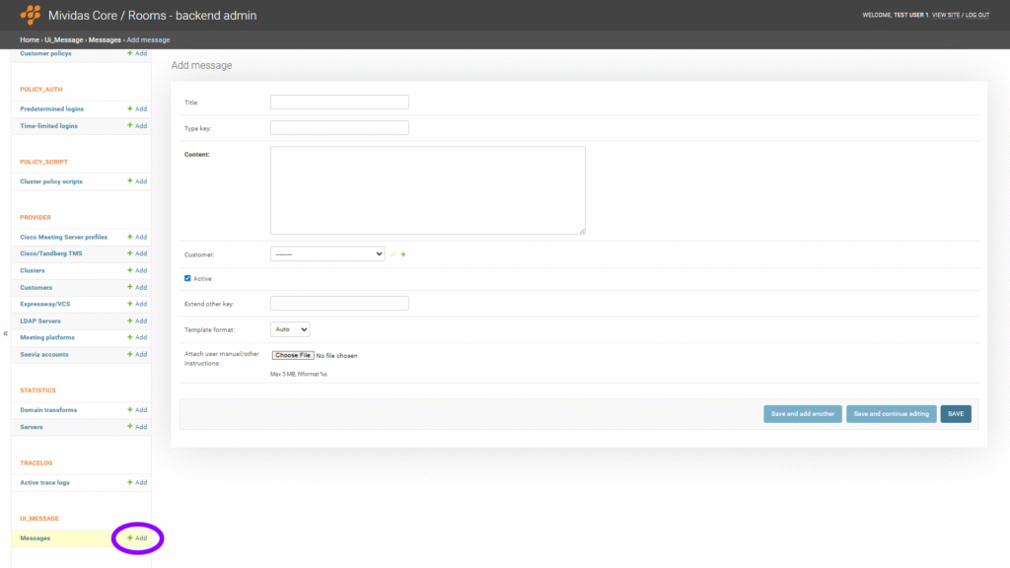Click the Mividas logo icon
This screenshot has height=568, width=1010.
tap(31, 15)
